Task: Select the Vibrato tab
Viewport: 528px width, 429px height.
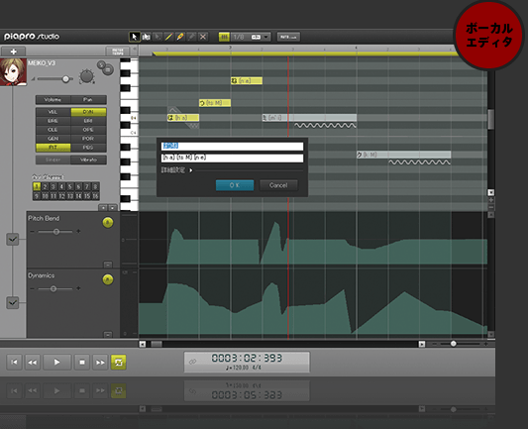Action: click(x=88, y=160)
